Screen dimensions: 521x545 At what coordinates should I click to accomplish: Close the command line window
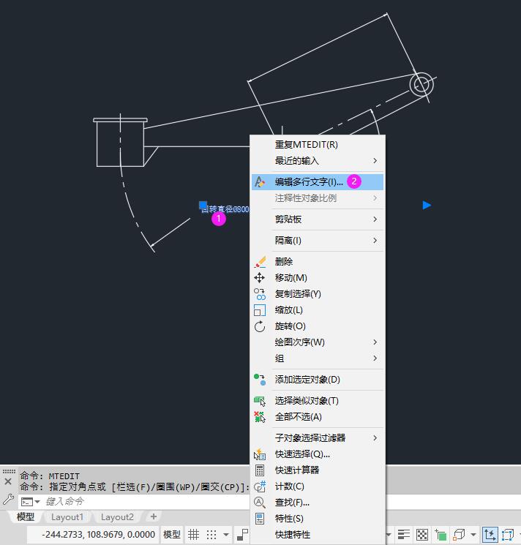click(8, 481)
